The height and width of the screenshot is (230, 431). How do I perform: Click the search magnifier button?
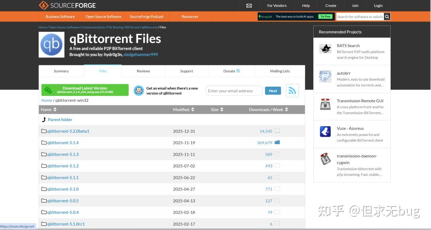[x=387, y=16]
